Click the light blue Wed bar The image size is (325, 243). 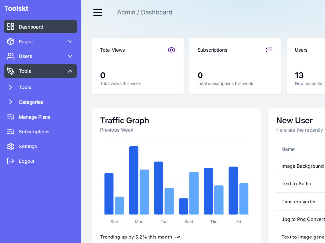pyautogui.click(x=194, y=193)
